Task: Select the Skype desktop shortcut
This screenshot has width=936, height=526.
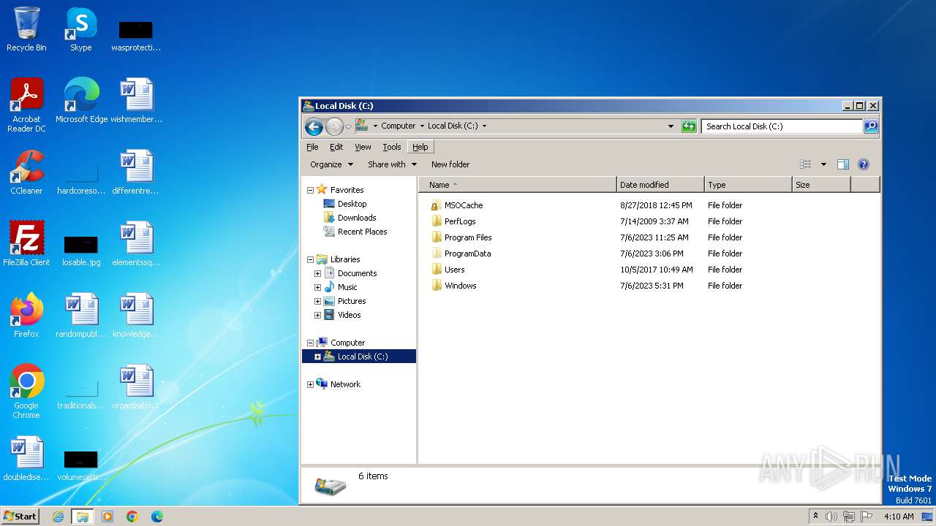Action: [x=81, y=29]
